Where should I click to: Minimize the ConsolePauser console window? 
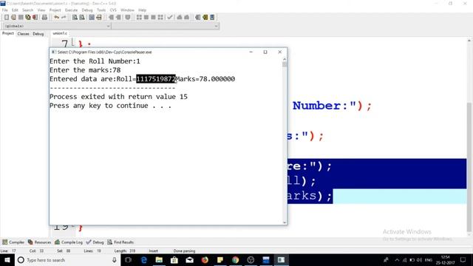click(x=251, y=52)
